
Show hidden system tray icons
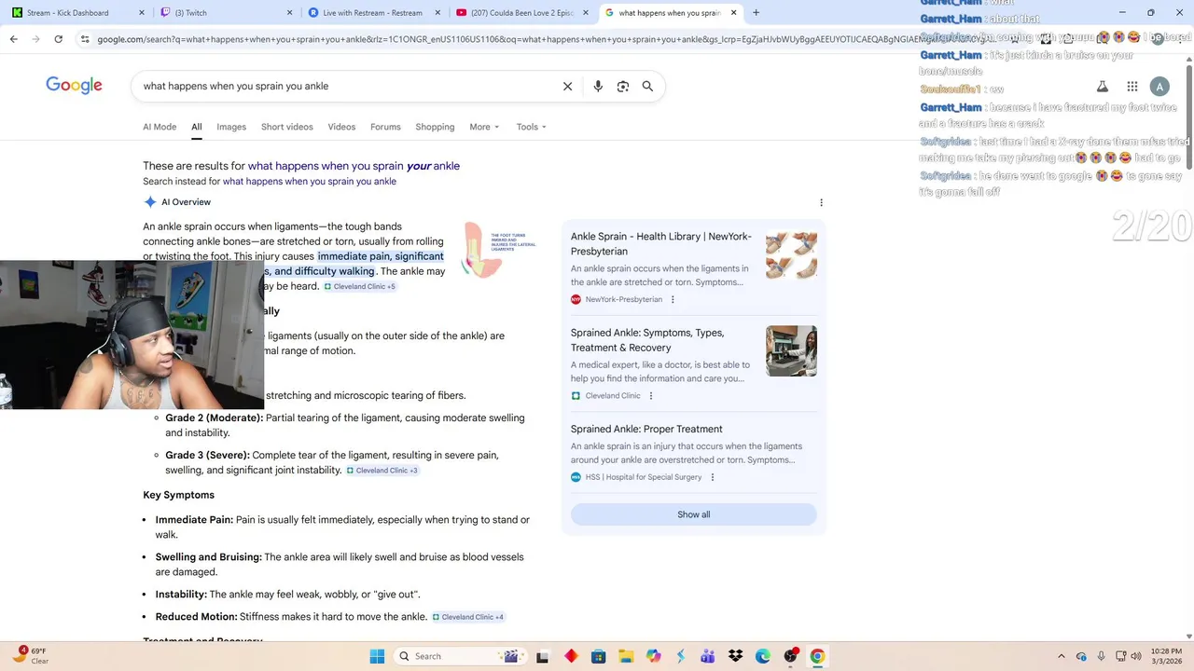(1061, 656)
